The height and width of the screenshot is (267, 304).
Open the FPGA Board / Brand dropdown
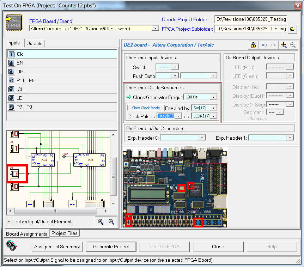pyautogui.click(x=155, y=28)
